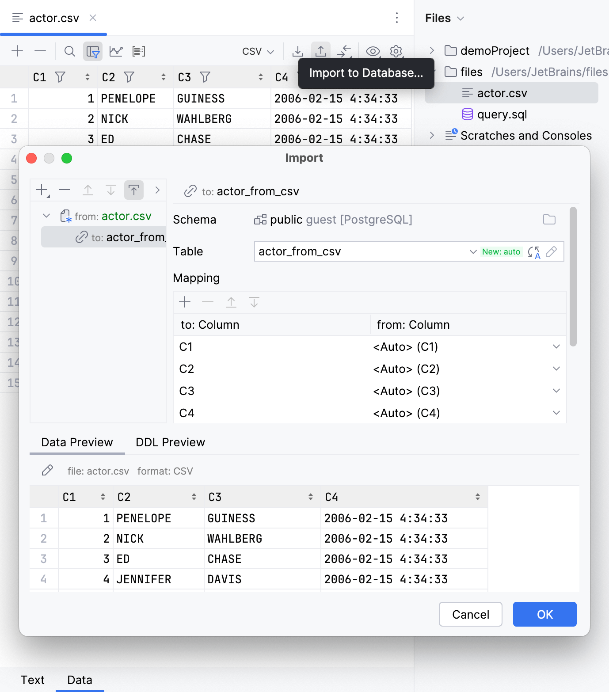Open search in the actor.csv data grid
The height and width of the screenshot is (692, 609).
point(69,51)
